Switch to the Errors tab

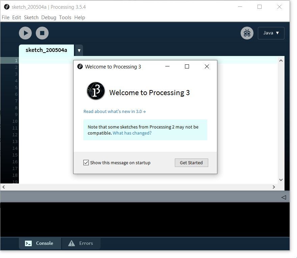[x=81, y=243]
